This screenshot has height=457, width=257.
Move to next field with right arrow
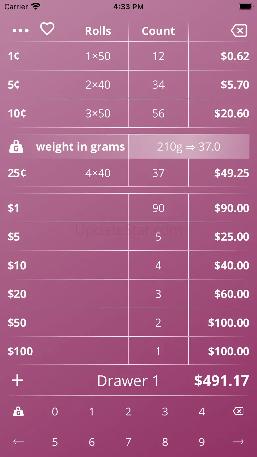238,442
